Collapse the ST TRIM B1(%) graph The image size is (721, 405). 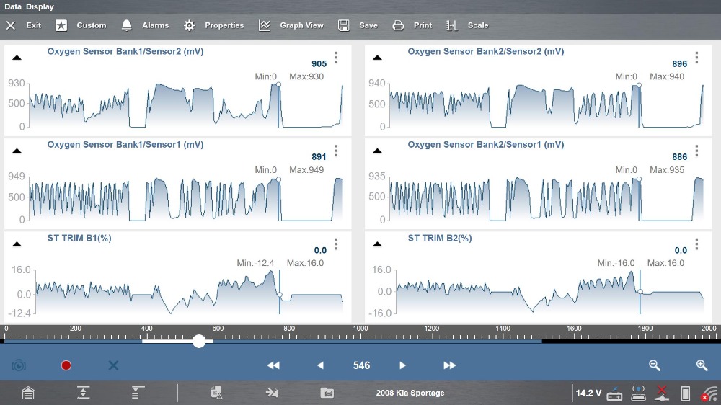(x=17, y=244)
